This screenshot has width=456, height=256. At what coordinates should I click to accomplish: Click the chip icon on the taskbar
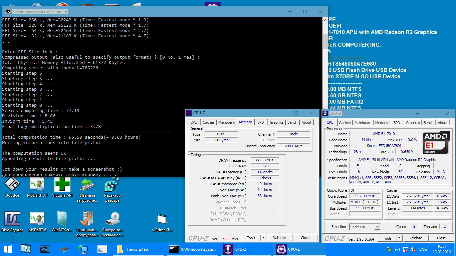pyautogui.click(x=64, y=249)
